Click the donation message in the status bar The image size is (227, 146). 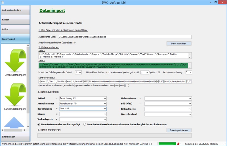(x=77, y=144)
